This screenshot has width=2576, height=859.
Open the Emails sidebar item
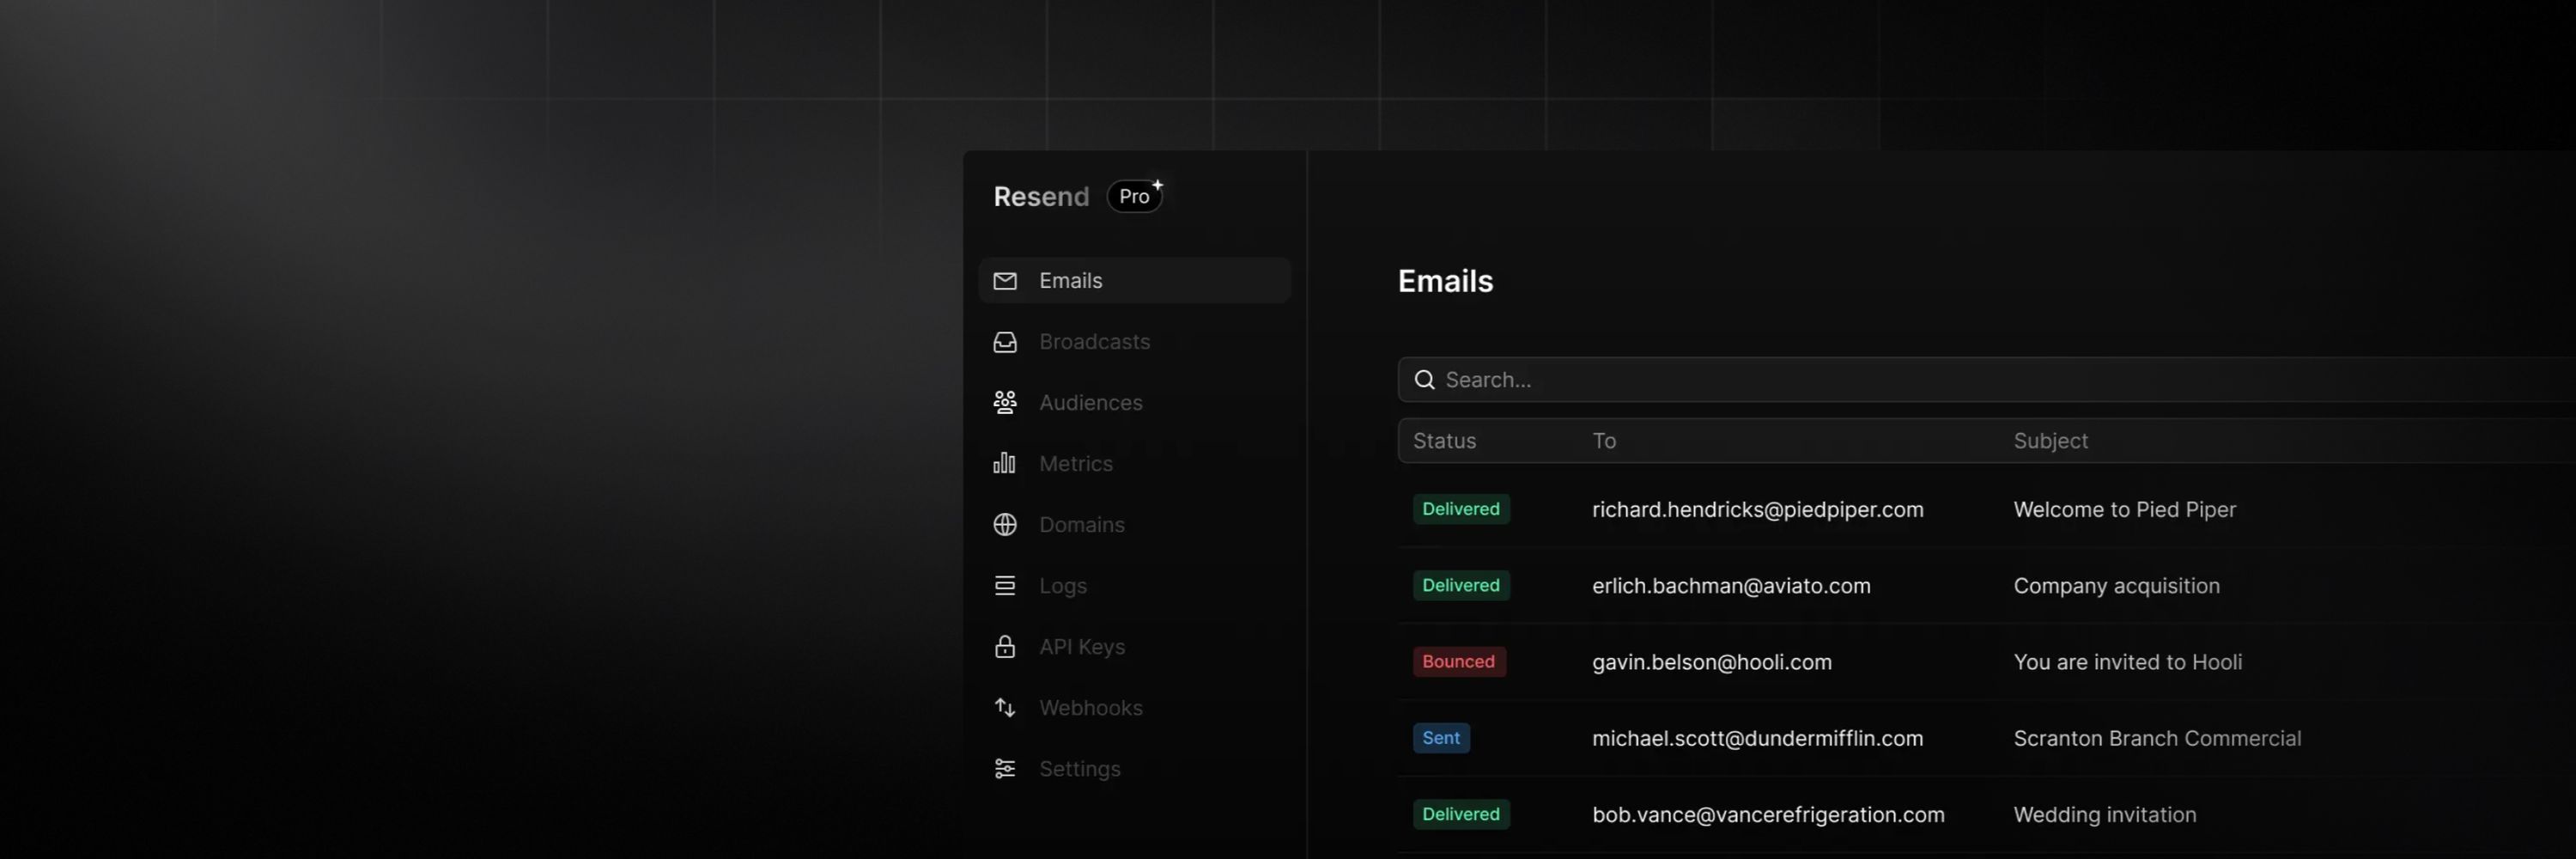1134,281
